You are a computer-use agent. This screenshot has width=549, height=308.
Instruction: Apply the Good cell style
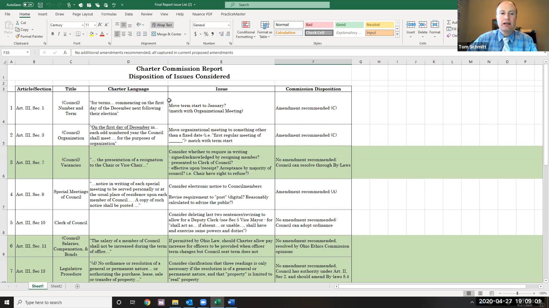(x=349, y=25)
